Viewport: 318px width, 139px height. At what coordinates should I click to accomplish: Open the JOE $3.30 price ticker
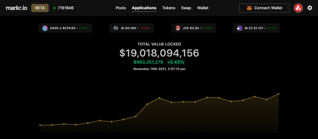click(x=193, y=28)
